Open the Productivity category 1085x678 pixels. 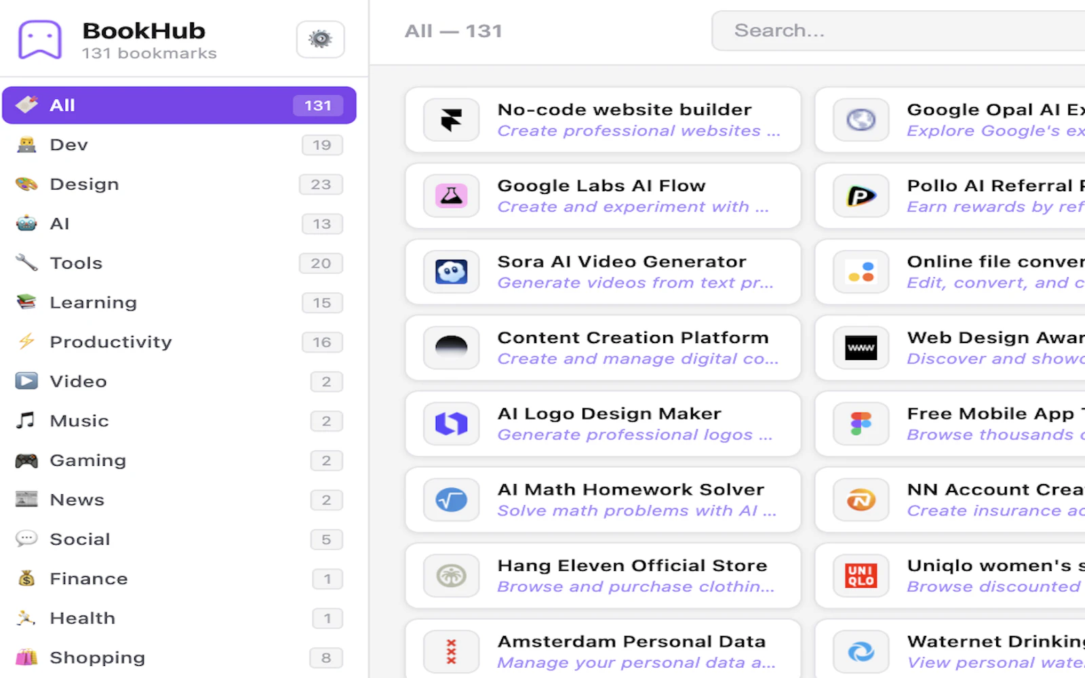(x=179, y=342)
